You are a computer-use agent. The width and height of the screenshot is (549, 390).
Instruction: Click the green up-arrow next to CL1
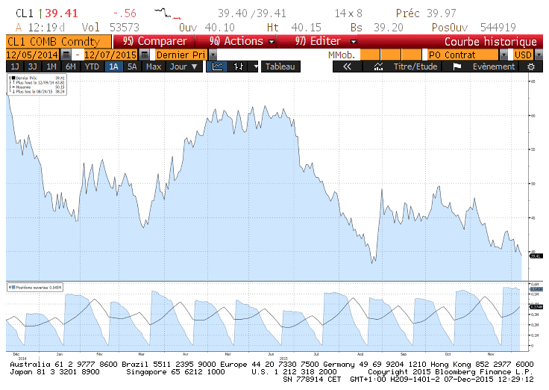[40, 13]
